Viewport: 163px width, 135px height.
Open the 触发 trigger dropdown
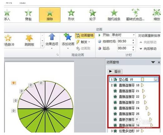(83, 42)
